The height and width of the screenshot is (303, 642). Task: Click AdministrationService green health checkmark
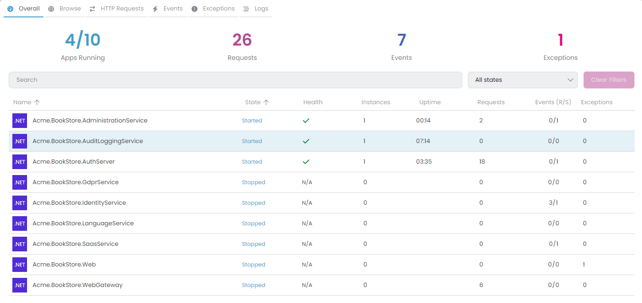(306, 121)
